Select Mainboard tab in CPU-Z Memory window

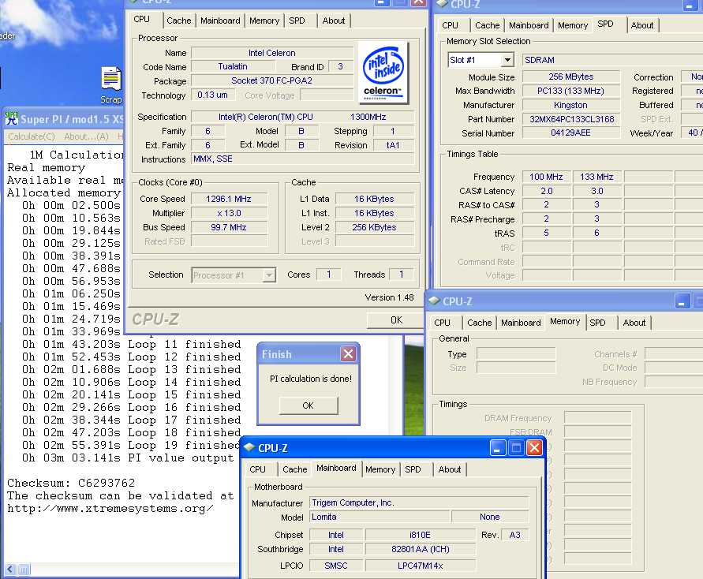tap(521, 323)
